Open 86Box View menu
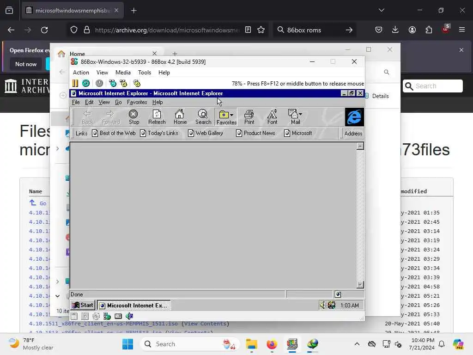This screenshot has height=355, width=473. click(x=102, y=73)
